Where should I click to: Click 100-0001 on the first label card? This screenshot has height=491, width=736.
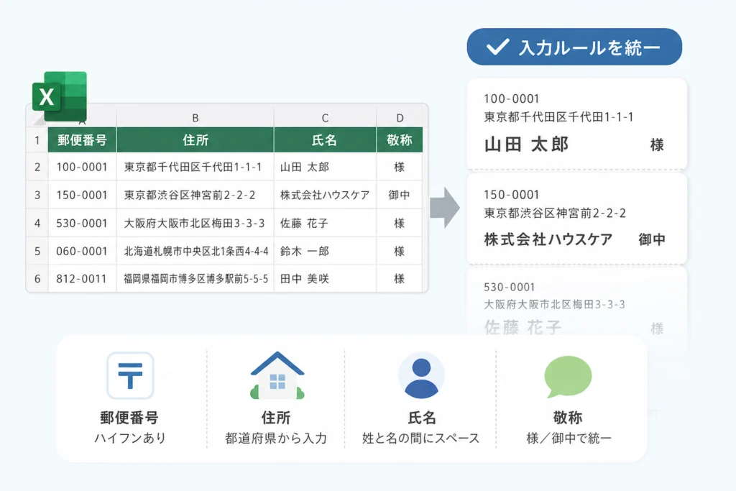pyautogui.click(x=511, y=98)
